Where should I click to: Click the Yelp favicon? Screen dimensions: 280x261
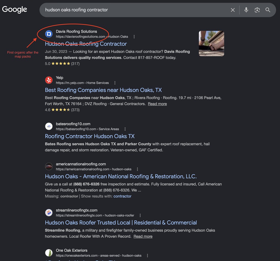(x=49, y=80)
